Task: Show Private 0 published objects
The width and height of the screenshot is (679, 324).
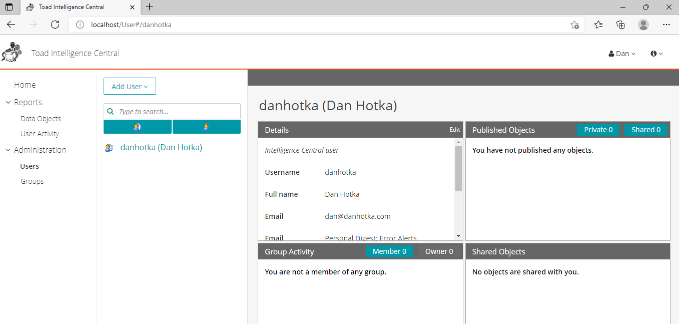Action: 598,130
